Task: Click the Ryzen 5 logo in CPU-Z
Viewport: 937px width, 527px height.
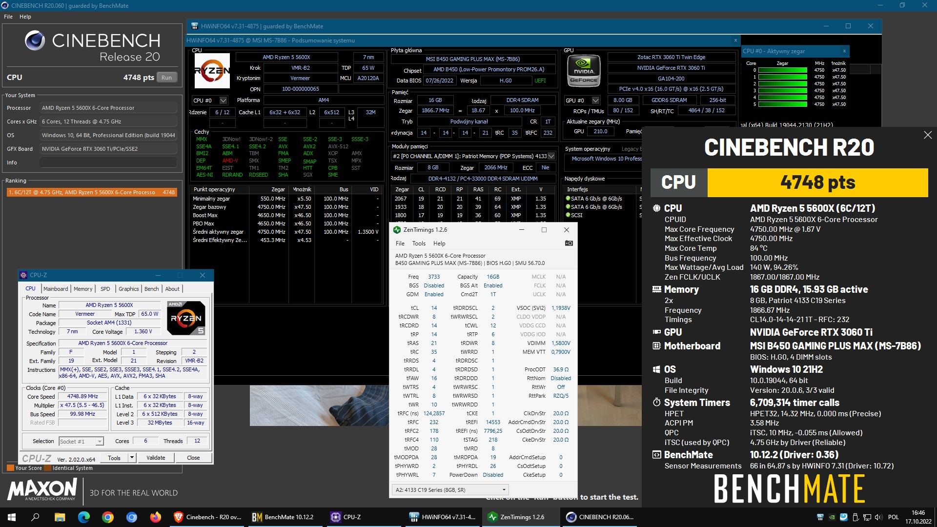Action: [x=186, y=318]
